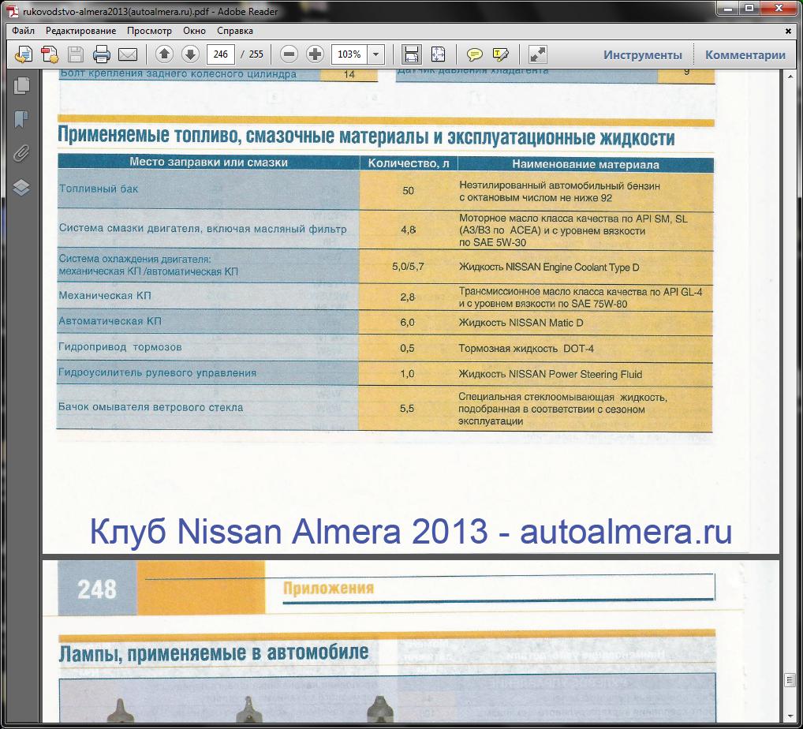Click the Save file floppy icon

[76, 54]
